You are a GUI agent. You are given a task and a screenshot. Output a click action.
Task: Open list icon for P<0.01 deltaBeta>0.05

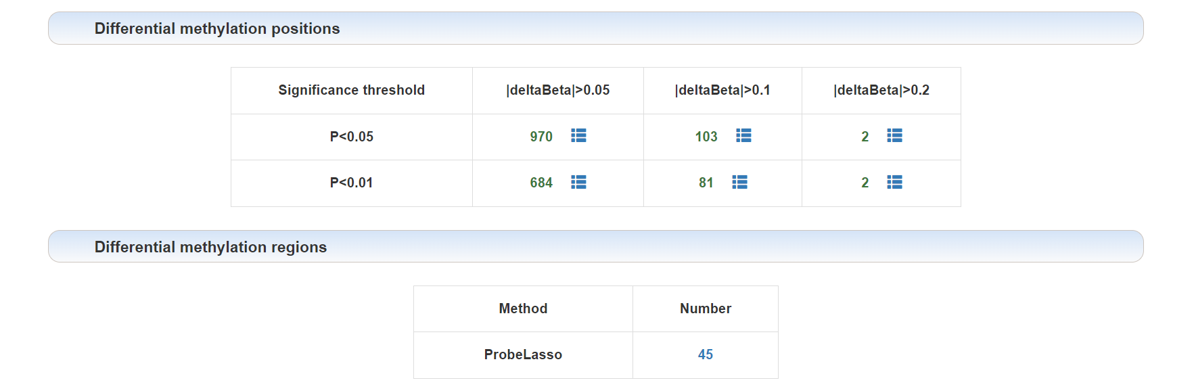(x=578, y=182)
